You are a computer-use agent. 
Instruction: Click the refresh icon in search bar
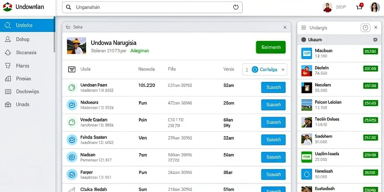(x=235, y=7)
